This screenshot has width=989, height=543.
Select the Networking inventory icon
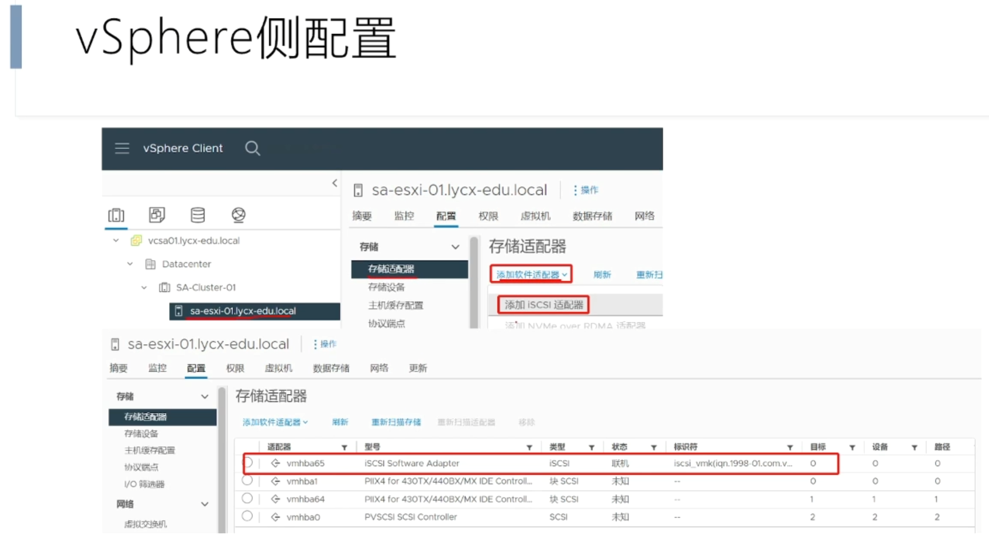tap(239, 215)
